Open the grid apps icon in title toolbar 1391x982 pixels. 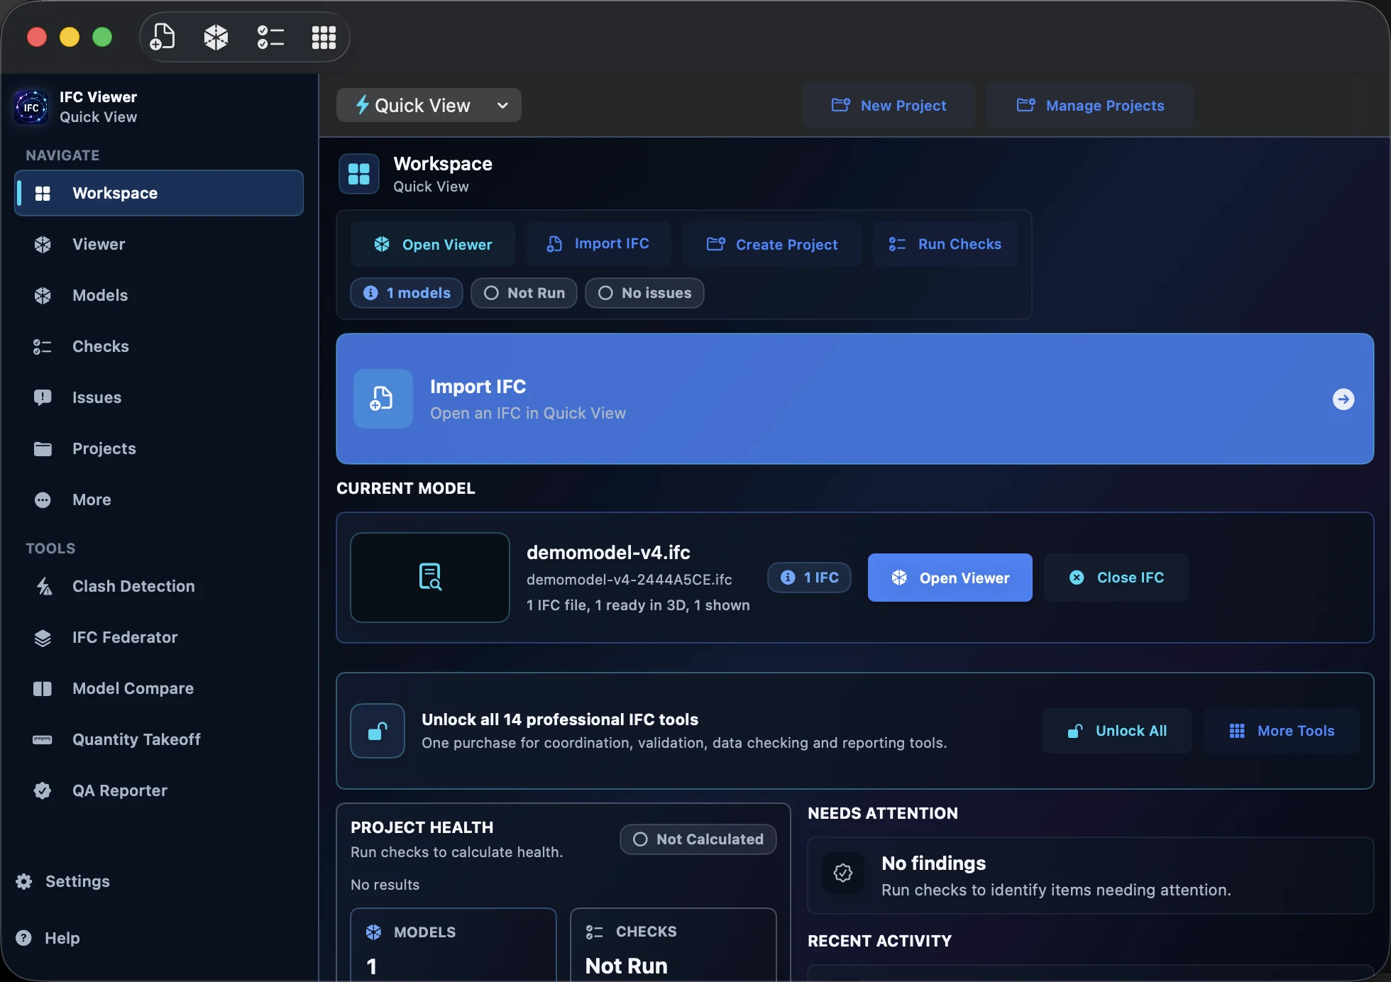pos(324,37)
